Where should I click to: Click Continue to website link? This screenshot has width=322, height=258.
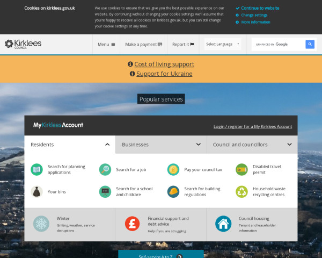tap(260, 8)
